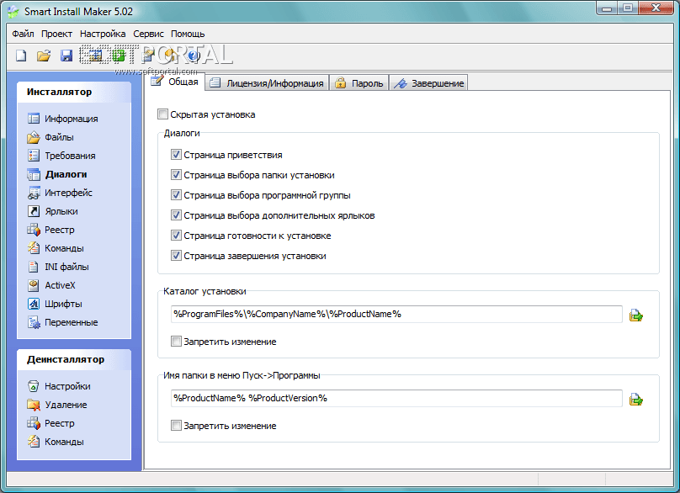680x493 pixels.
Task: Open the Интерфейс section
Action: (x=60, y=193)
